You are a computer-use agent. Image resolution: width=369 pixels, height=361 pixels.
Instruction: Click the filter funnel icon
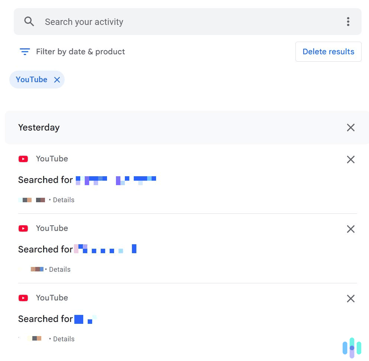tap(24, 51)
